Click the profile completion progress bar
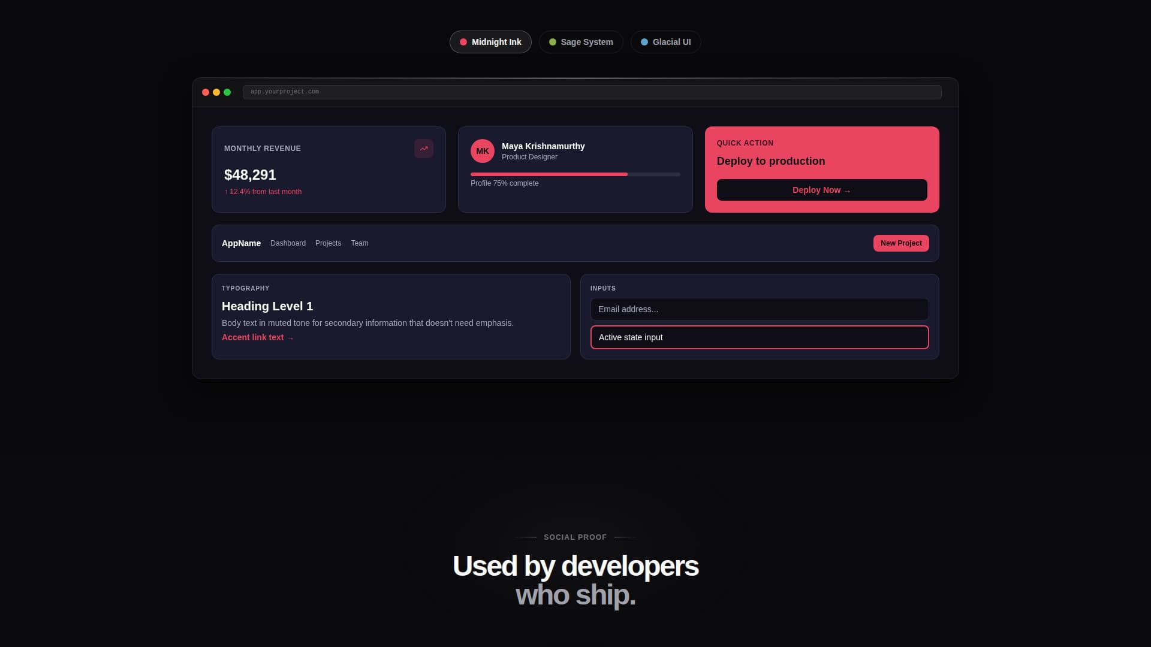 coord(575,174)
